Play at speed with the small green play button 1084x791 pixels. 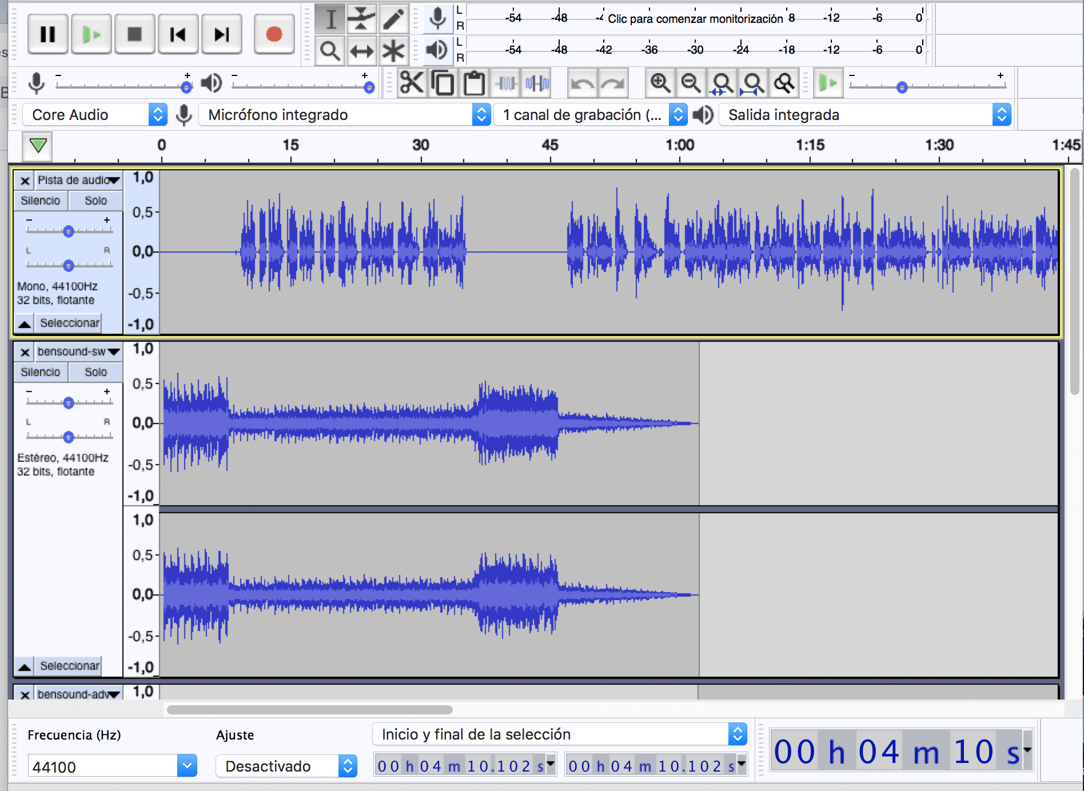tap(827, 83)
